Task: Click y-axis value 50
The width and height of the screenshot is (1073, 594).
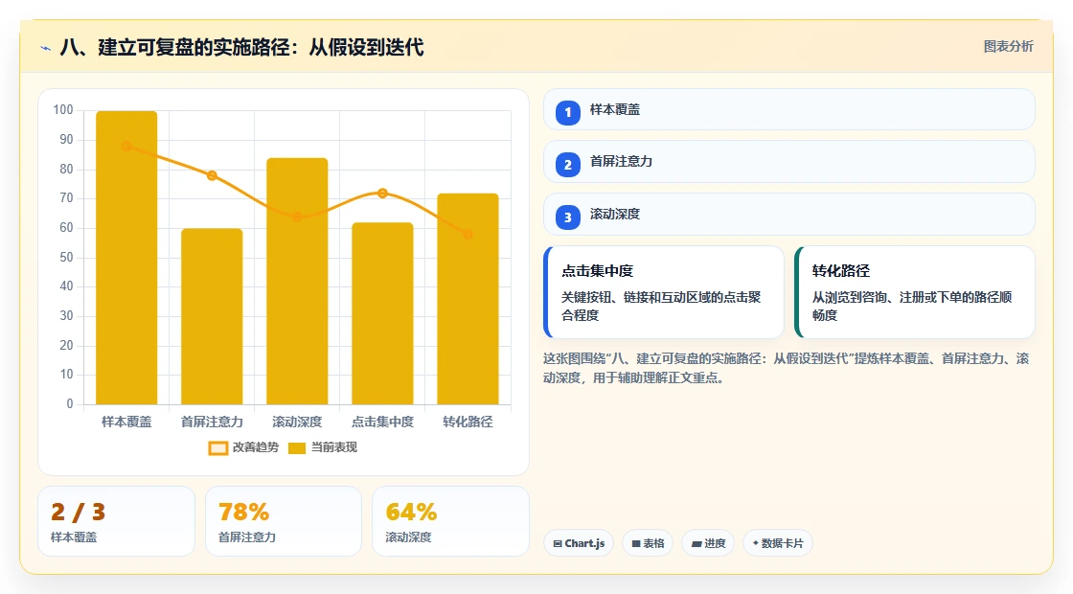Action: point(66,258)
